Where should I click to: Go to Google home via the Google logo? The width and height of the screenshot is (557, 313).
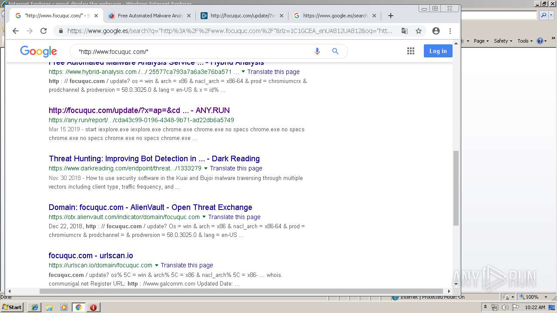pyautogui.click(x=38, y=51)
